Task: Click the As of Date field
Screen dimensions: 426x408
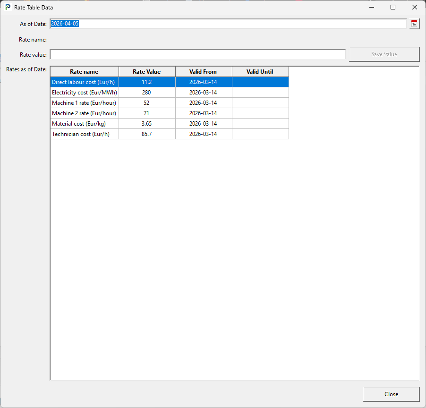Action: [x=228, y=24]
